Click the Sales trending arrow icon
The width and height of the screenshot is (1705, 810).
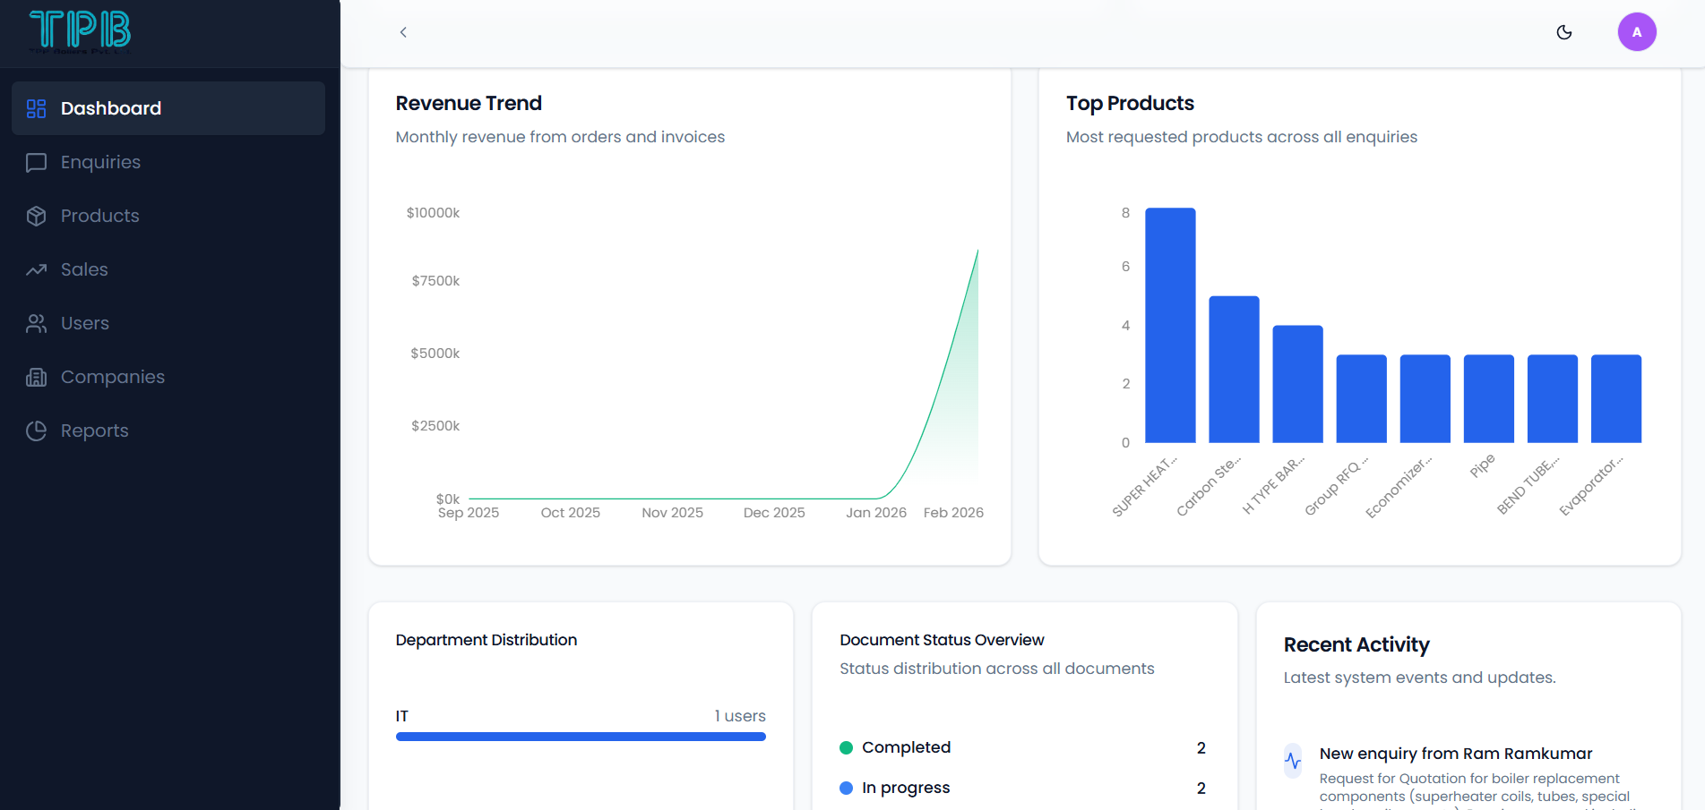36,269
